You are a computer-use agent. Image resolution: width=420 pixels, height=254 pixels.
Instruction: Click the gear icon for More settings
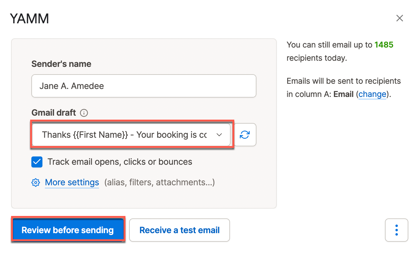36,183
